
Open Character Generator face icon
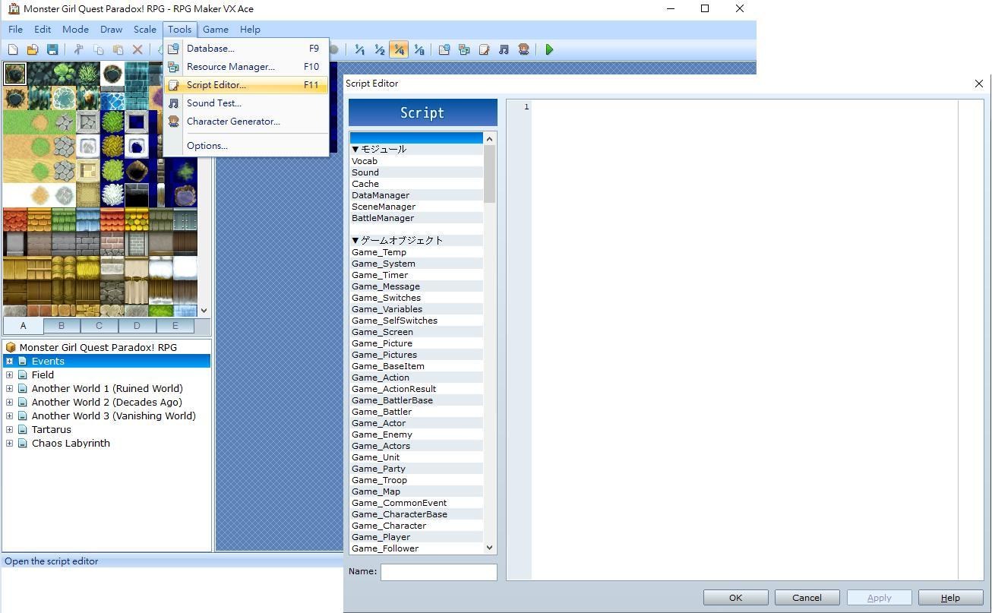(x=523, y=49)
